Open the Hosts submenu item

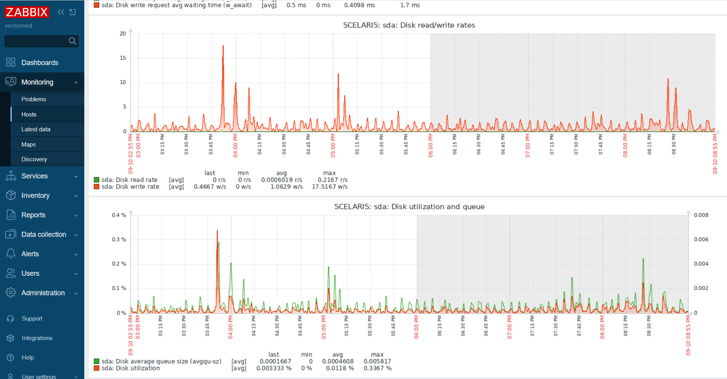tap(47, 115)
